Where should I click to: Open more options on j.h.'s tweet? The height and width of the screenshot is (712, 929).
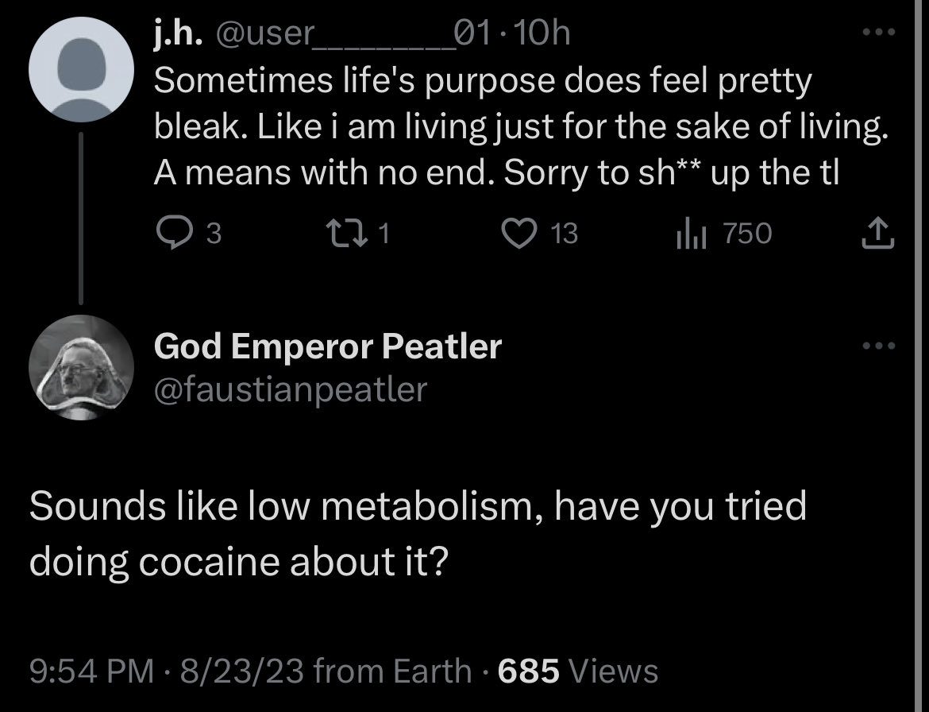pos(879,33)
